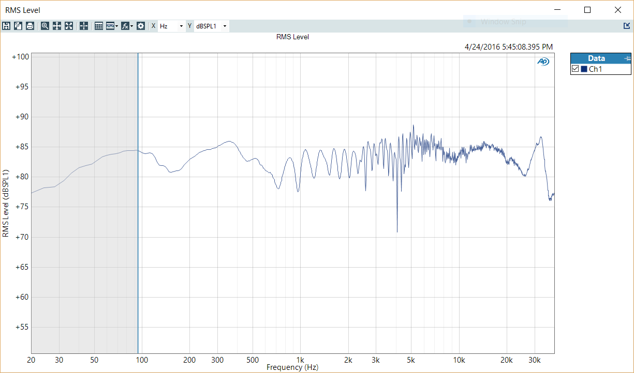Screen dimensions: 634x373
Task: Click the print graph icon
Action: (x=30, y=26)
